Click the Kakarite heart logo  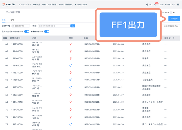point(4,5)
